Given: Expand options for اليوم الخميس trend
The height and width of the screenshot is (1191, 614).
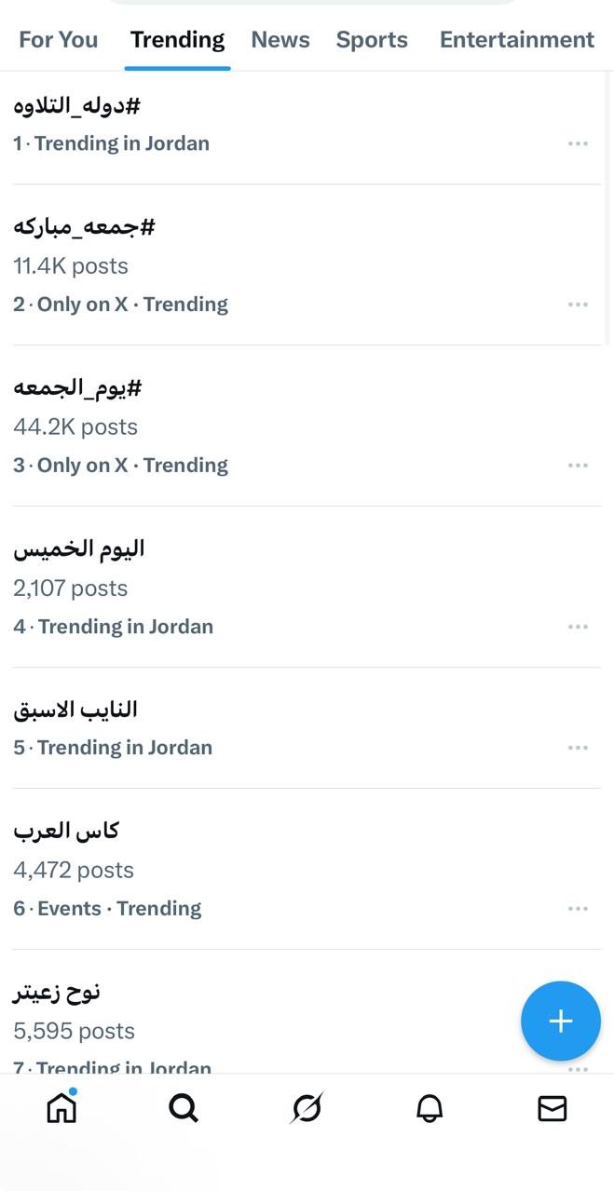Looking at the screenshot, I should [578, 627].
